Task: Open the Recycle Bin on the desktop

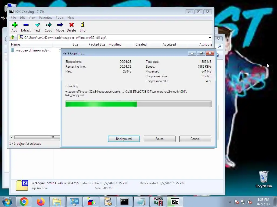Action: (x=263, y=179)
